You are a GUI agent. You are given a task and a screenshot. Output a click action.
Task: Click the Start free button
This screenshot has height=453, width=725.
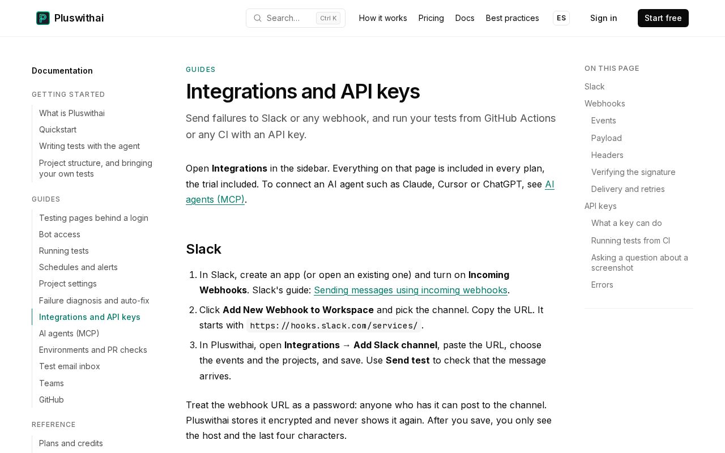click(x=663, y=18)
